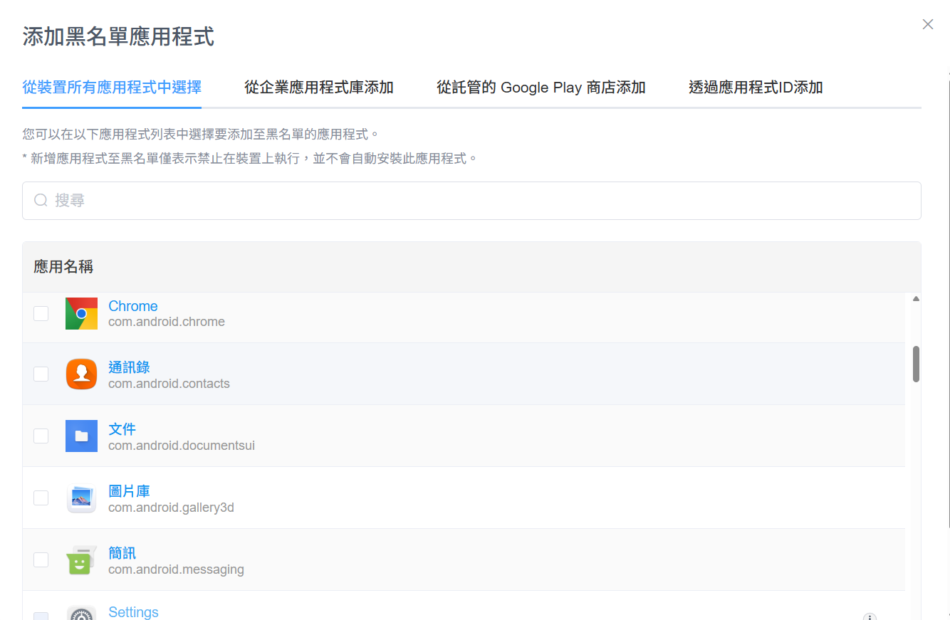Click the 文件 folder app icon
The height and width of the screenshot is (620, 950).
pos(81,436)
